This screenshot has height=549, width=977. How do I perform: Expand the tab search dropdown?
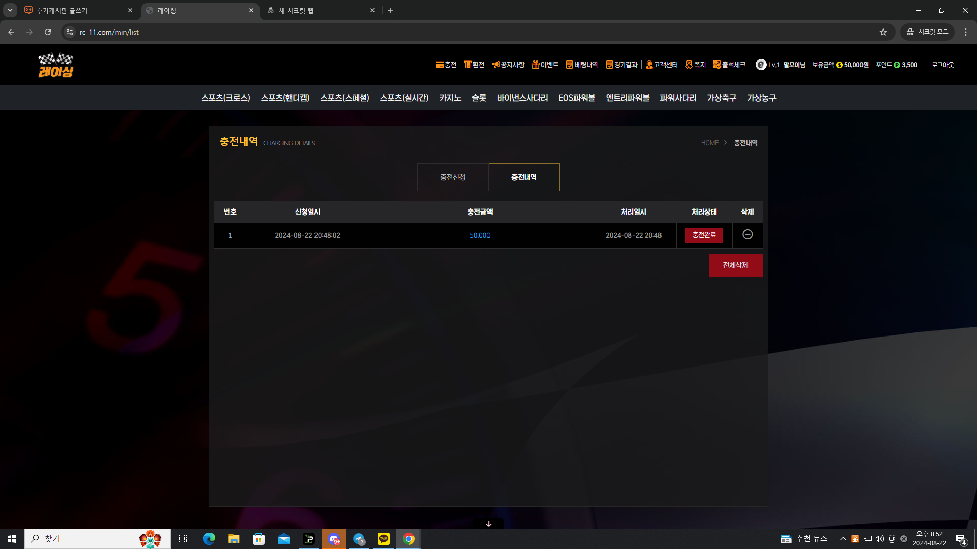10,10
